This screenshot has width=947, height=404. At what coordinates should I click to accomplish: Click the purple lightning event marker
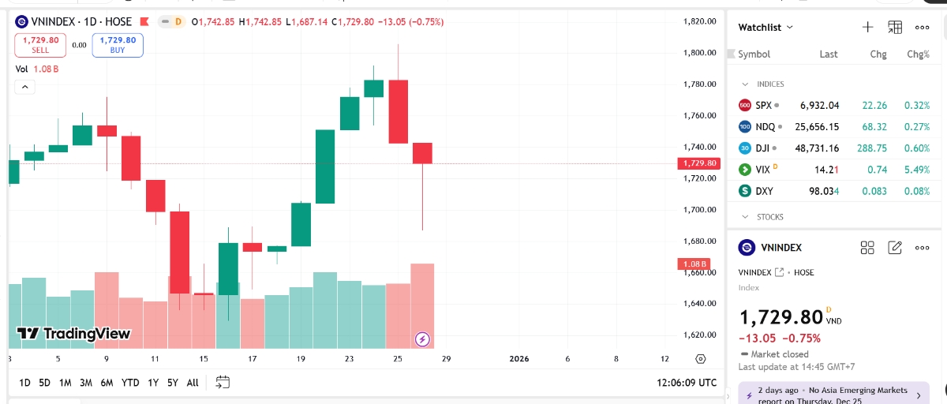click(x=423, y=340)
